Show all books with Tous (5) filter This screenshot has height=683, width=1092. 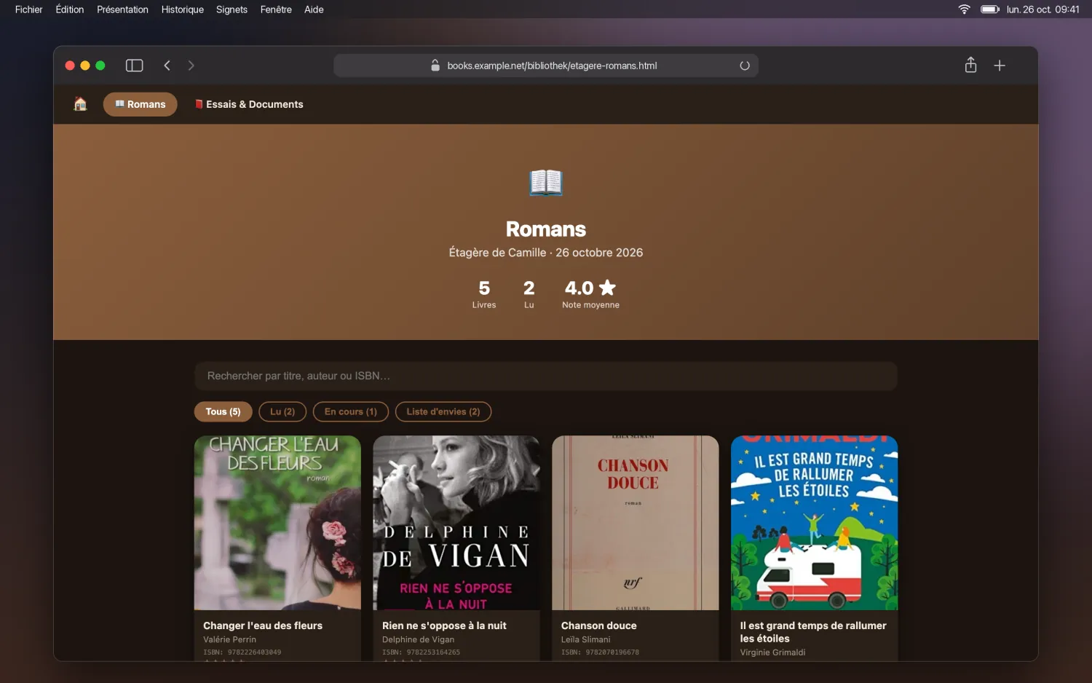pos(223,411)
